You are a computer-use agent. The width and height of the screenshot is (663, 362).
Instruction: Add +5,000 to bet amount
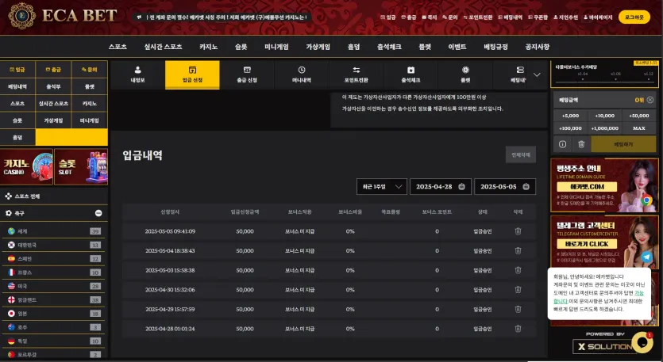(570, 116)
